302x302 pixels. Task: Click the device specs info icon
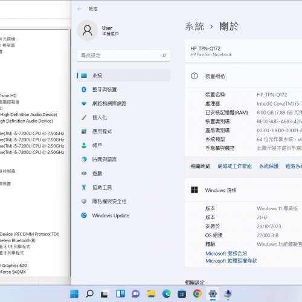pyautogui.click(x=194, y=76)
